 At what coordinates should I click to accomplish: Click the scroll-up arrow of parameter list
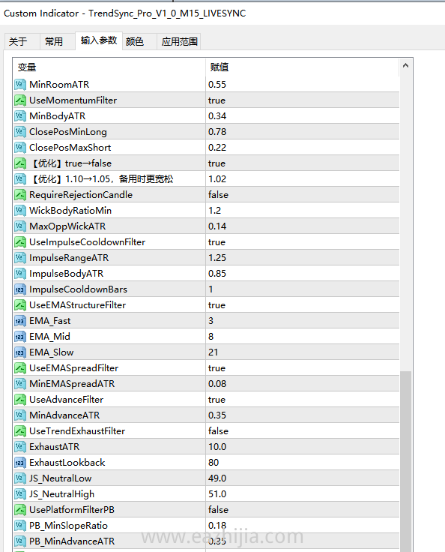405,66
